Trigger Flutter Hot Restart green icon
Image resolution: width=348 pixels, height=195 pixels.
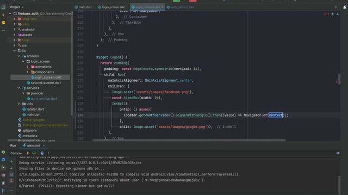[x=34, y=153]
